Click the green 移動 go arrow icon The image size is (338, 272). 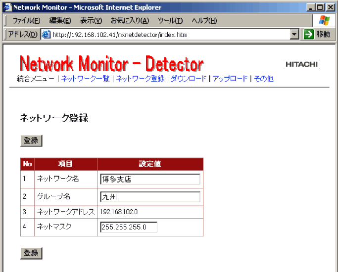pyautogui.click(x=308, y=34)
